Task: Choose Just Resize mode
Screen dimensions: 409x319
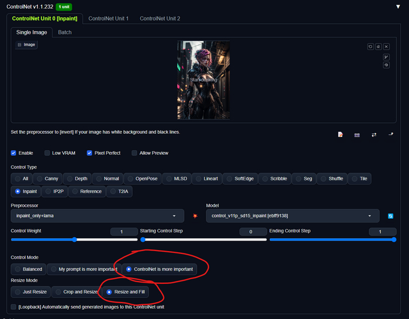Action: [x=31, y=292]
